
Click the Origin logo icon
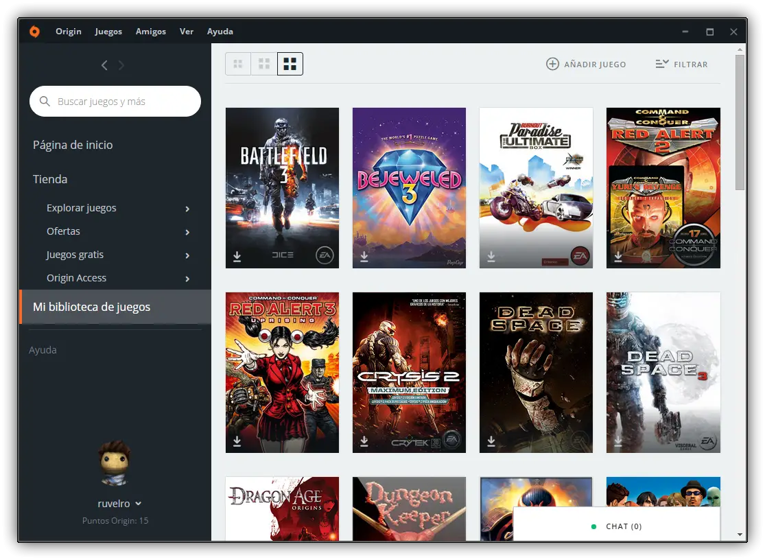(x=34, y=32)
